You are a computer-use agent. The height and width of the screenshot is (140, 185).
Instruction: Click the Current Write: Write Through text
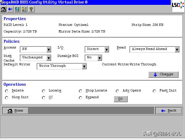[x=129, y=64]
